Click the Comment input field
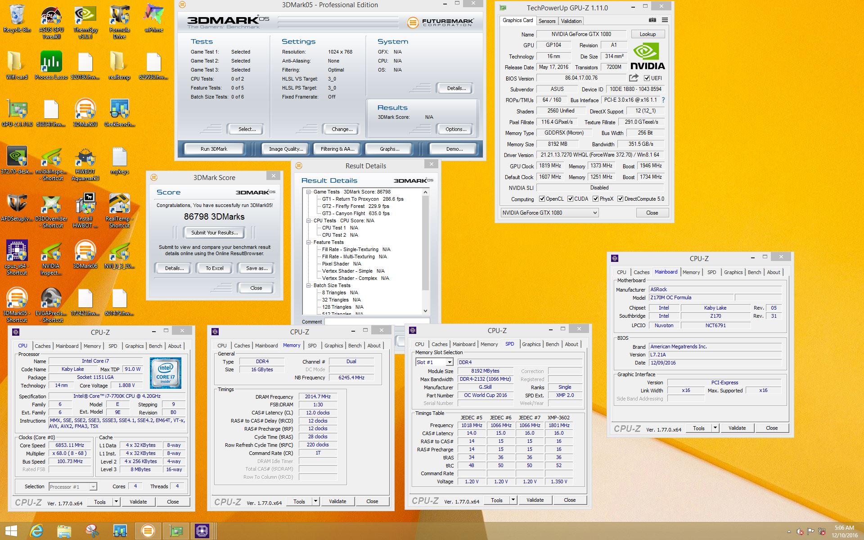The image size is (864, 540). pos(377,322)
